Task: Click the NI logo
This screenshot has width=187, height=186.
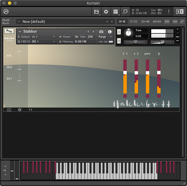Action: coord(180,12)
